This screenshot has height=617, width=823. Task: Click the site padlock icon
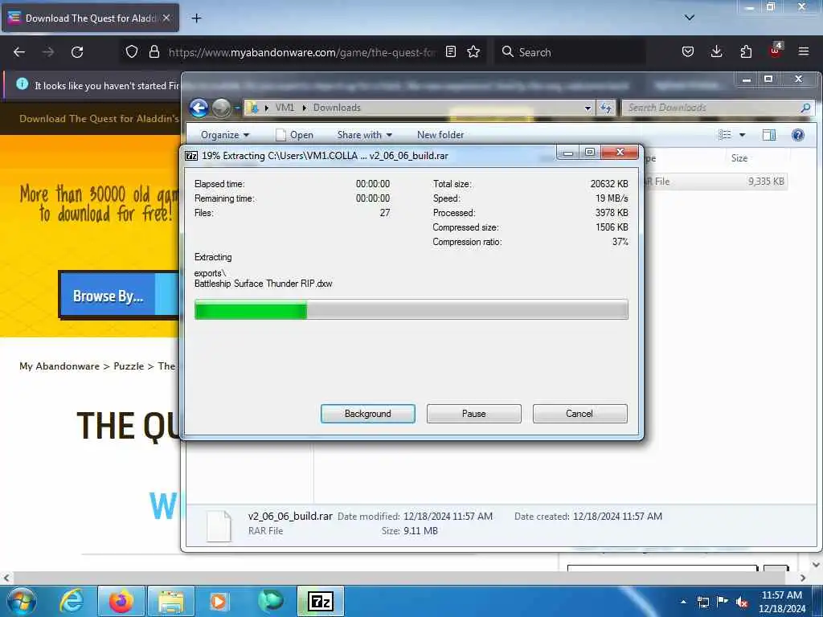coord(154,52)
